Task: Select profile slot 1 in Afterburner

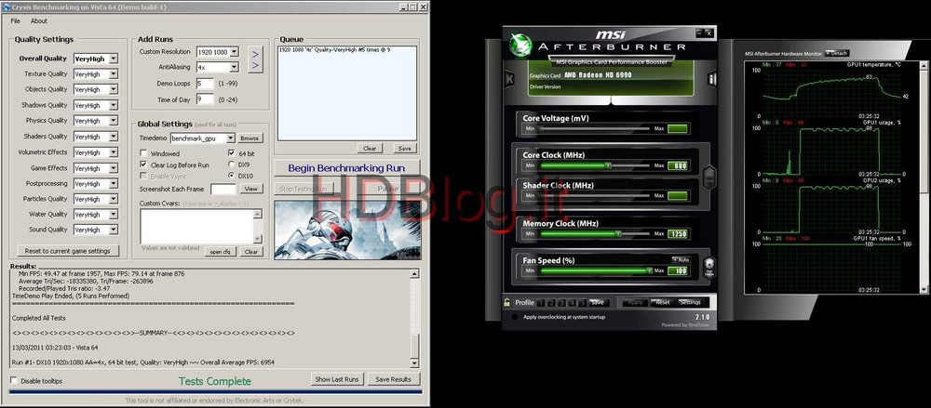Action: coord(541,302)
